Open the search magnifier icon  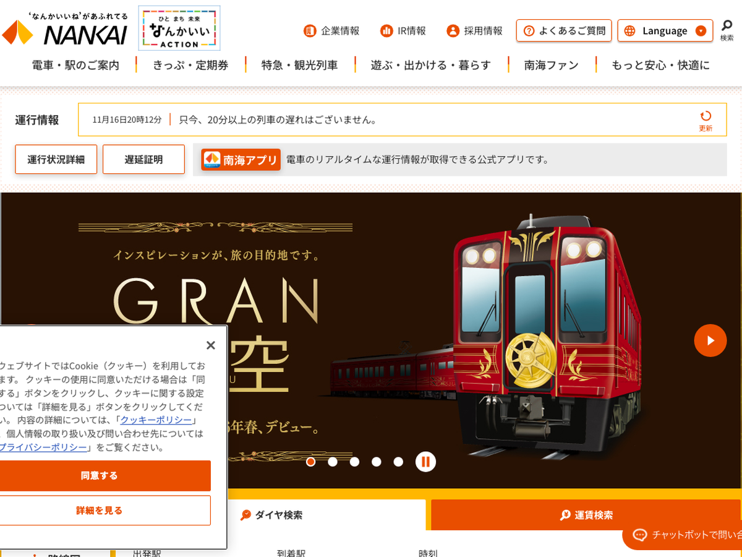[x=727, y=30]
